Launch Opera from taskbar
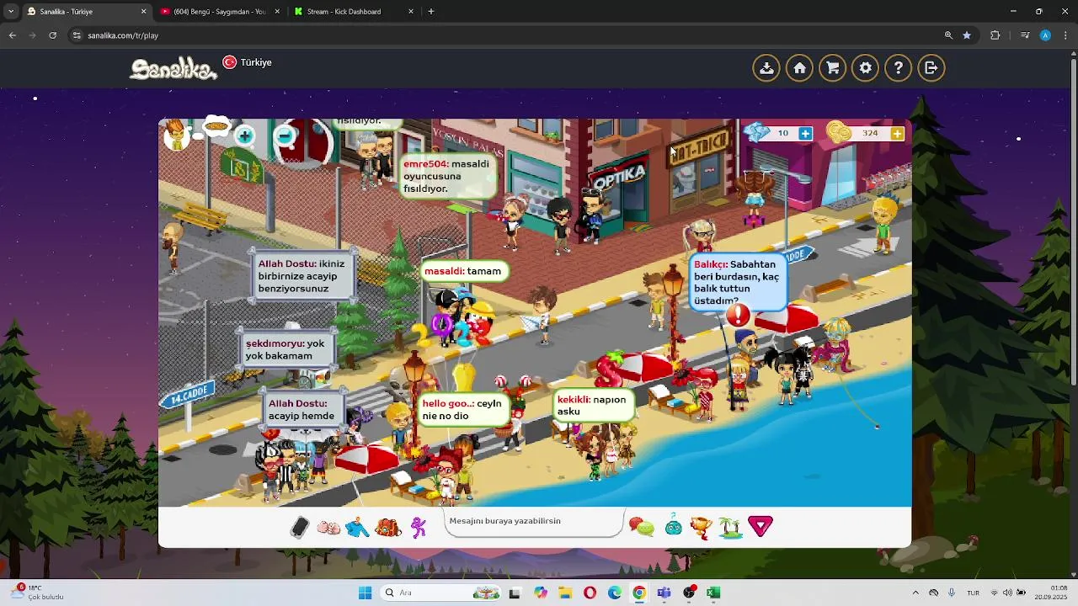This screenshot has width=1078, height=606. (x=590, y=593)
